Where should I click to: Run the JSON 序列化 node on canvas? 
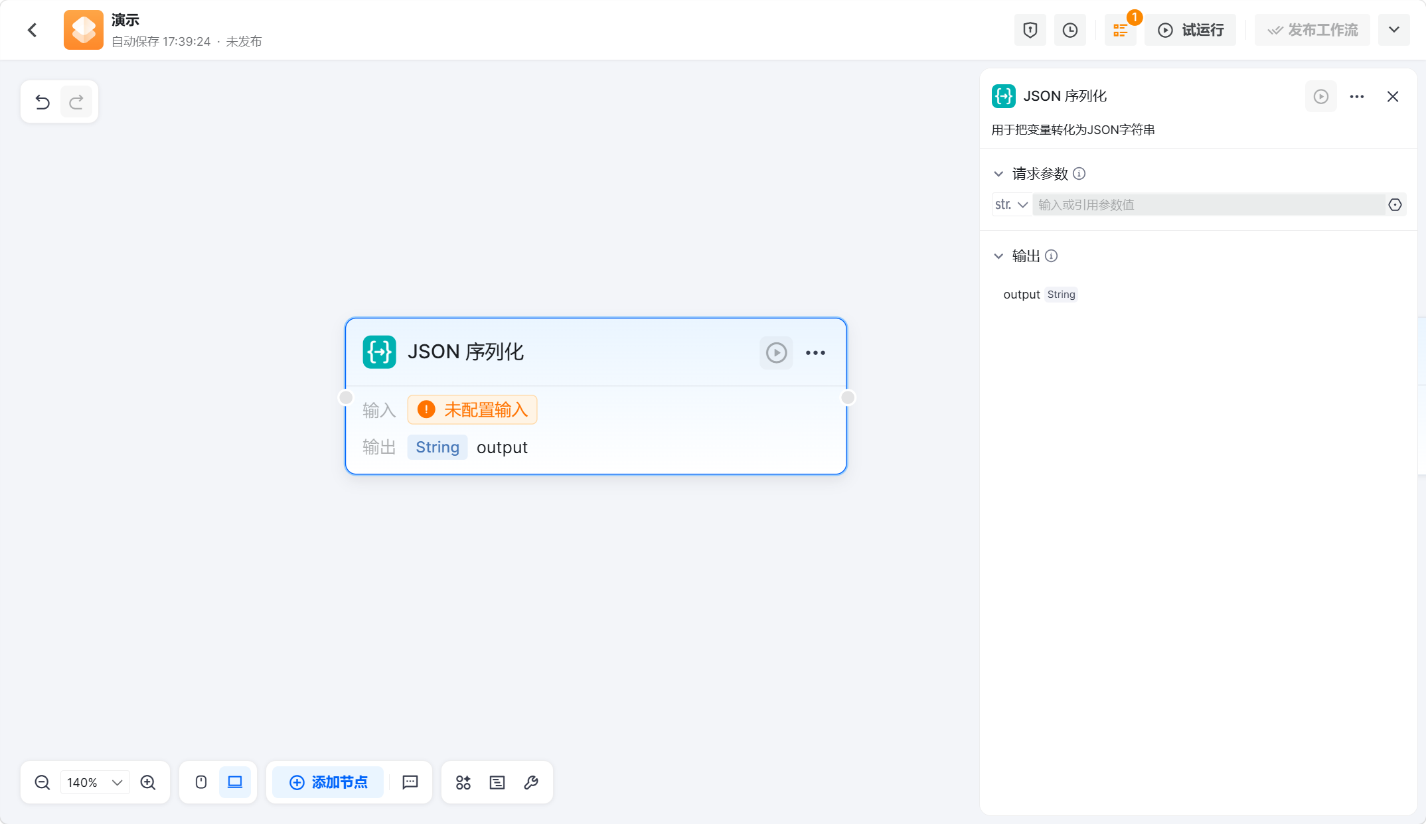(776, 352)
